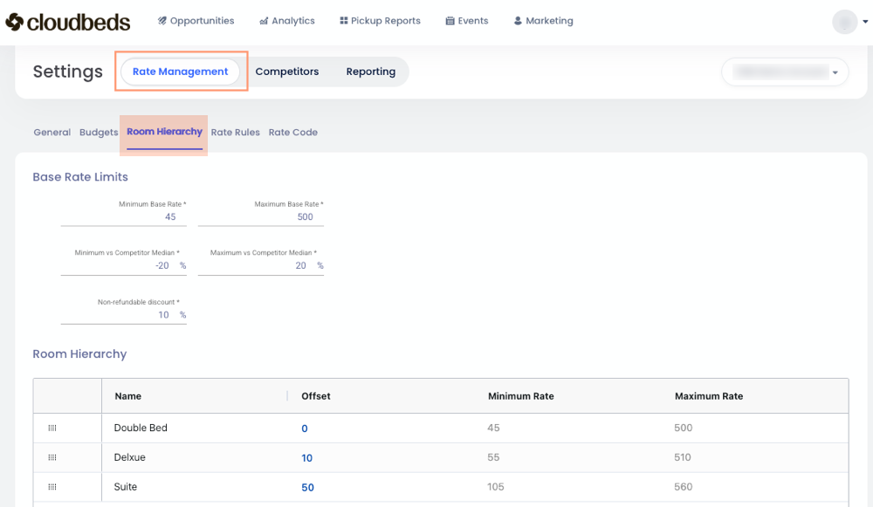Screen dimensions: 873x507
Task: Go to Pickup Reports
Action: pyautogui.click(x=380, y=21)
